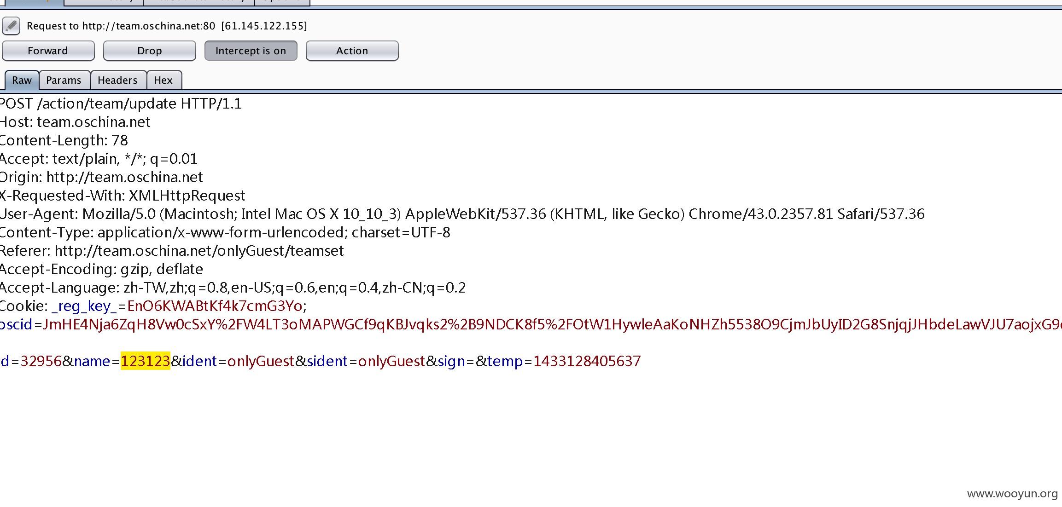The height and width of the screenshot is (507, 1062).
Task: Open the Action menu
Action: tap(352, 51)
